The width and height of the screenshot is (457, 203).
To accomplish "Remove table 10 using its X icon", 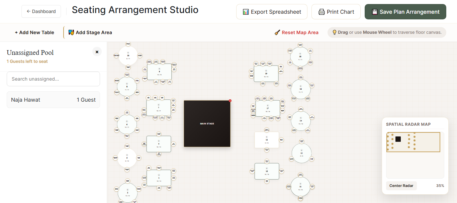I will (128, 53).
